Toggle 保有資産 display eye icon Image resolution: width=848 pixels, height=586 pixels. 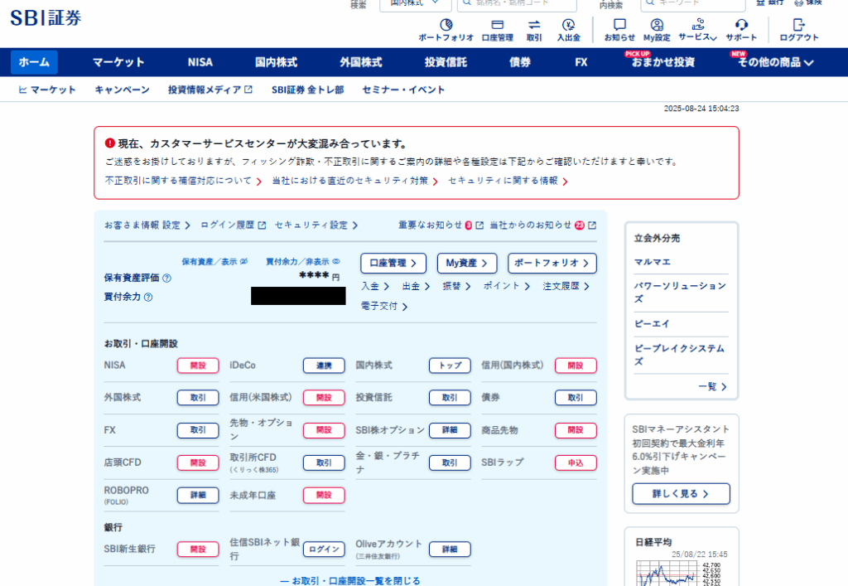coord(244,261)
